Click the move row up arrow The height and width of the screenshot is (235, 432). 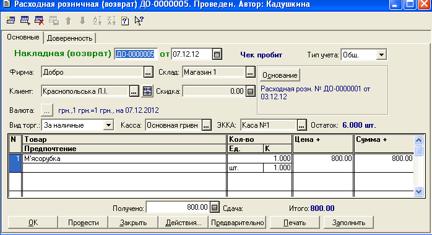(x=68, y=21)
